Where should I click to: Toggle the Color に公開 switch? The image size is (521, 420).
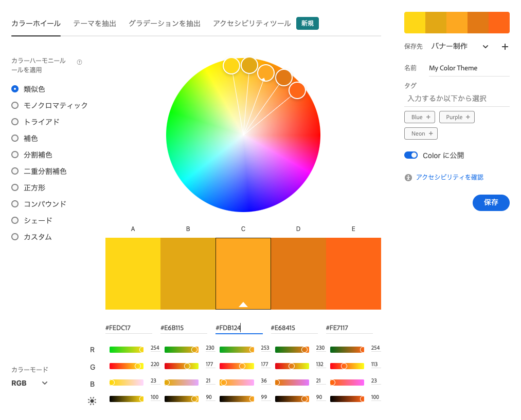click(411, 155)
